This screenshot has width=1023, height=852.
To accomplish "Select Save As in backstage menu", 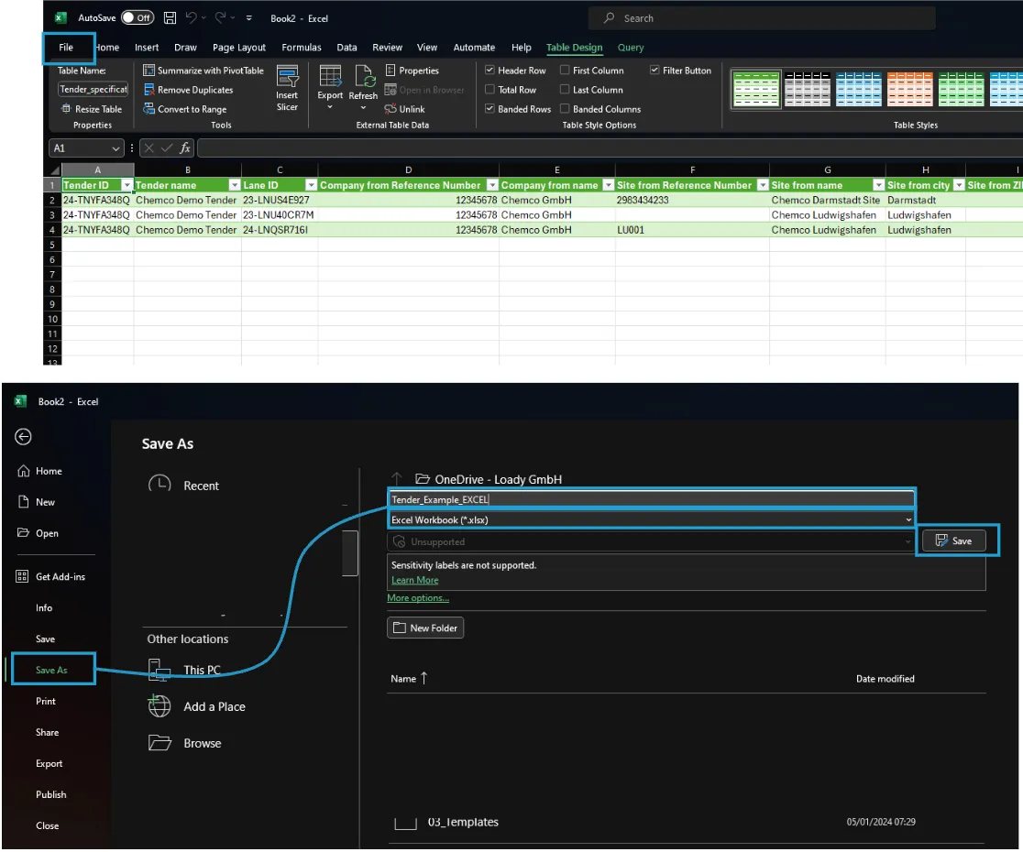I will pos(51,670).
